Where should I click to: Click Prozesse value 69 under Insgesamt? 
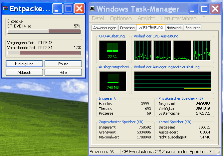click(x=149, y=113)
